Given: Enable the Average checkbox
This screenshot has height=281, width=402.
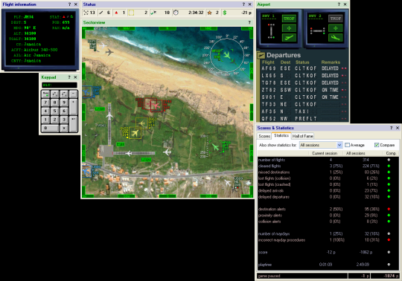Looking at the screenshot, I should coord(347,145).
